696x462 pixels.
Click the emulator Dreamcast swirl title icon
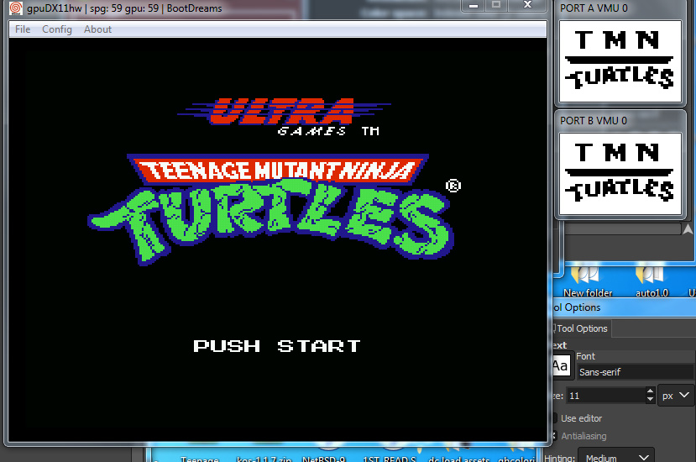point(16,8)
